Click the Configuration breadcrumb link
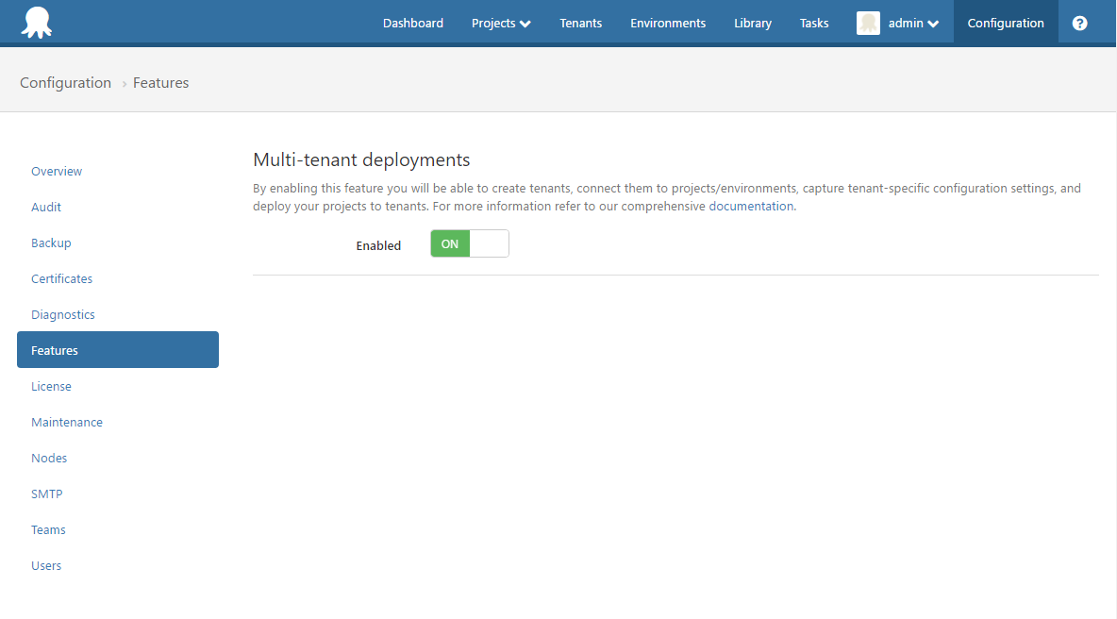This screenshot has height=619, width=1117. pos(65,83)
